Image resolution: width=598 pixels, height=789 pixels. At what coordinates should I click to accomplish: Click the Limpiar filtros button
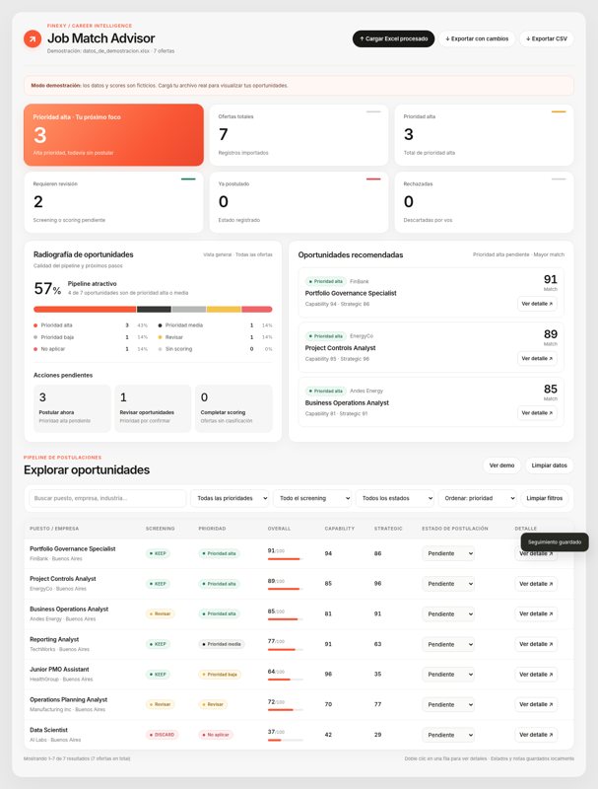pyautogui.click(x=544, y=498)
